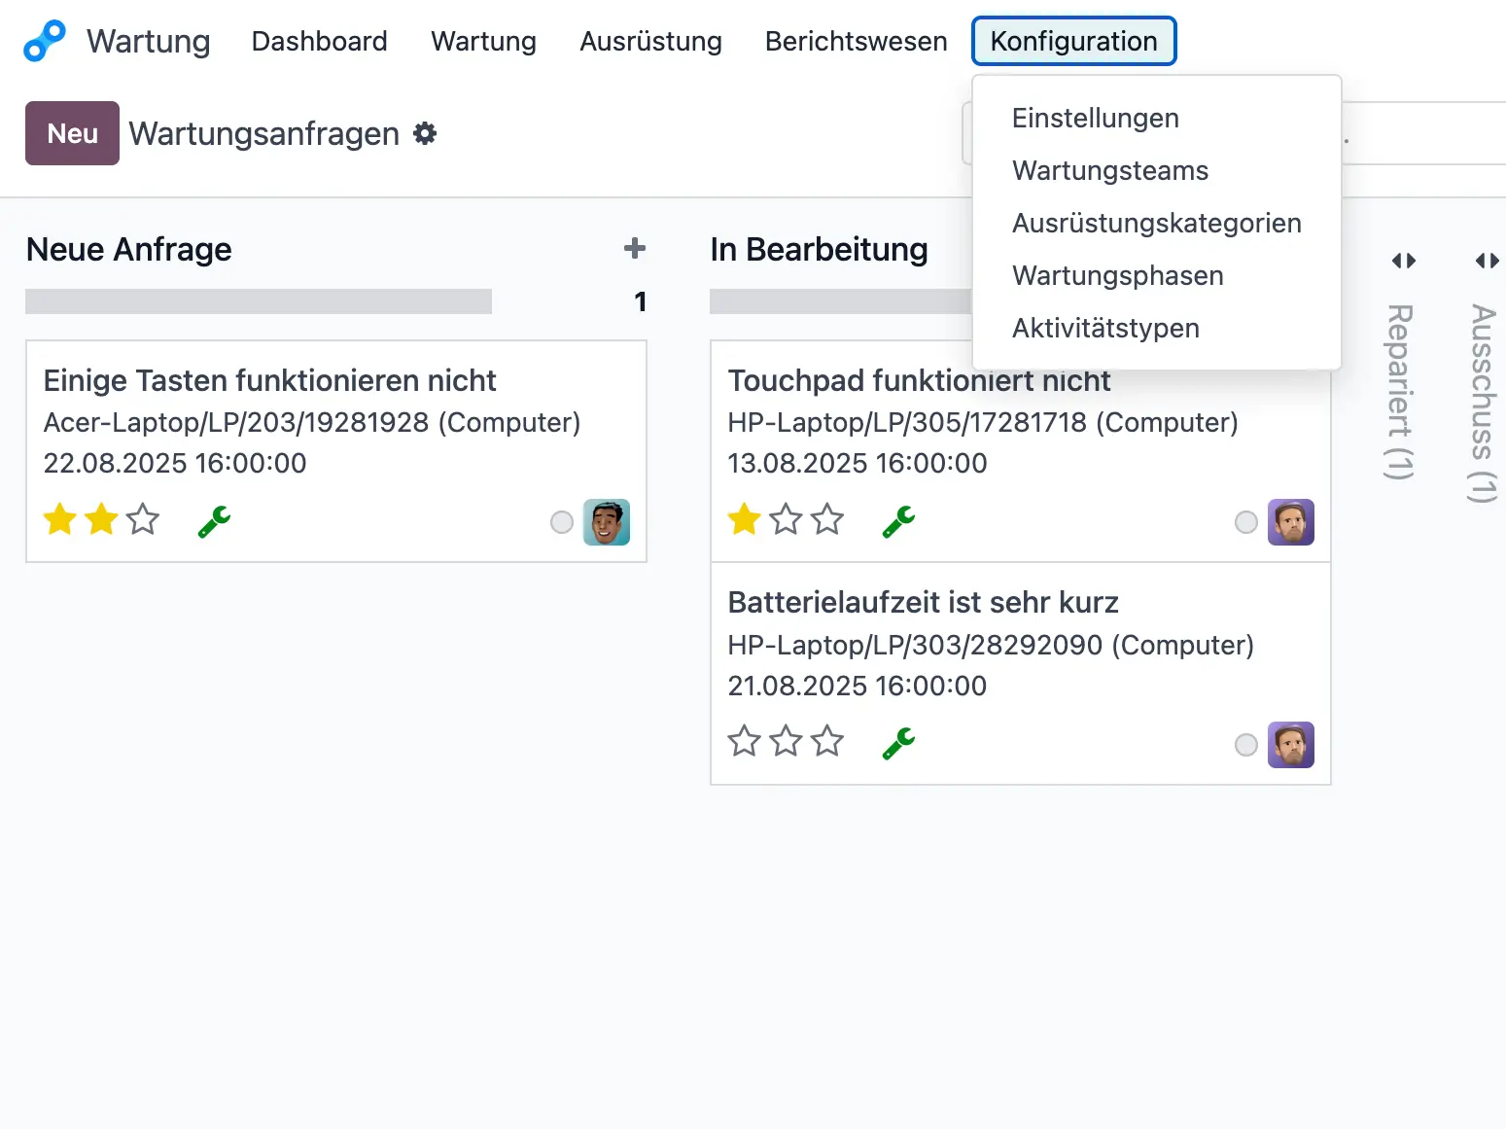Toggle the activity status circle on the Touchpad card
This screenshot has height=1129, width=1506.
coord(1245,522)
